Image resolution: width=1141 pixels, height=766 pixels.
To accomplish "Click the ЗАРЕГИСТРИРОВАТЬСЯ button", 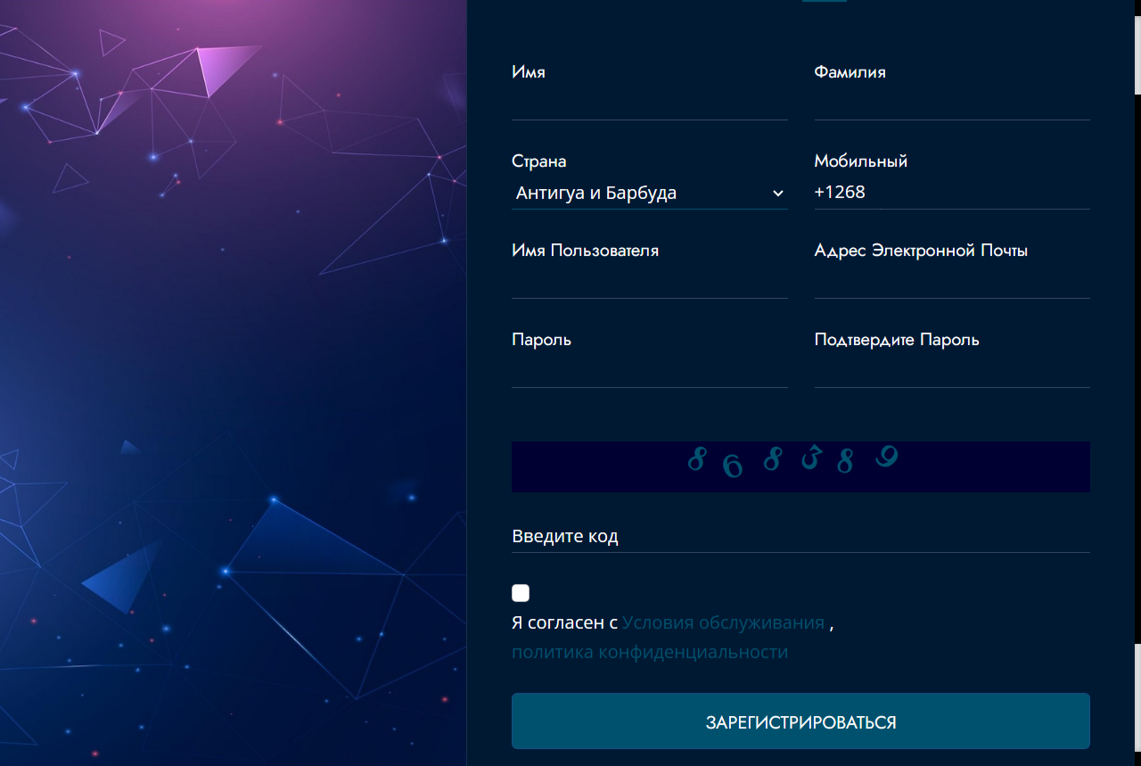I will pos(800,721).
